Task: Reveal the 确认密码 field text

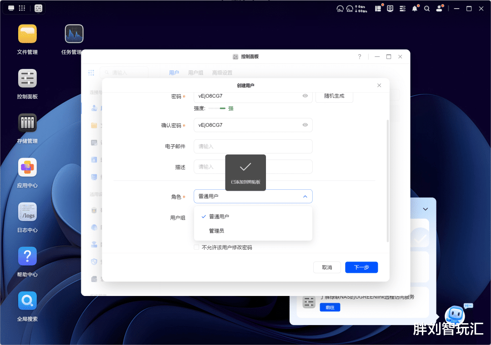Action: pyautogui.click(x=305, y=125)
